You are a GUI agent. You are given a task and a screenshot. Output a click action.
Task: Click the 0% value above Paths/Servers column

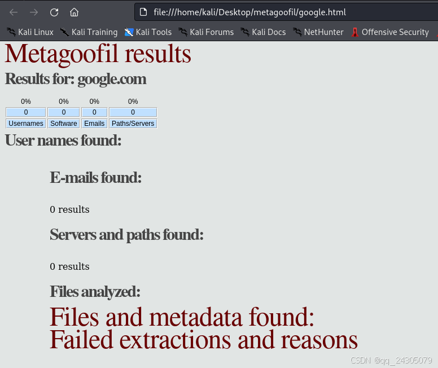click(133, 102)
